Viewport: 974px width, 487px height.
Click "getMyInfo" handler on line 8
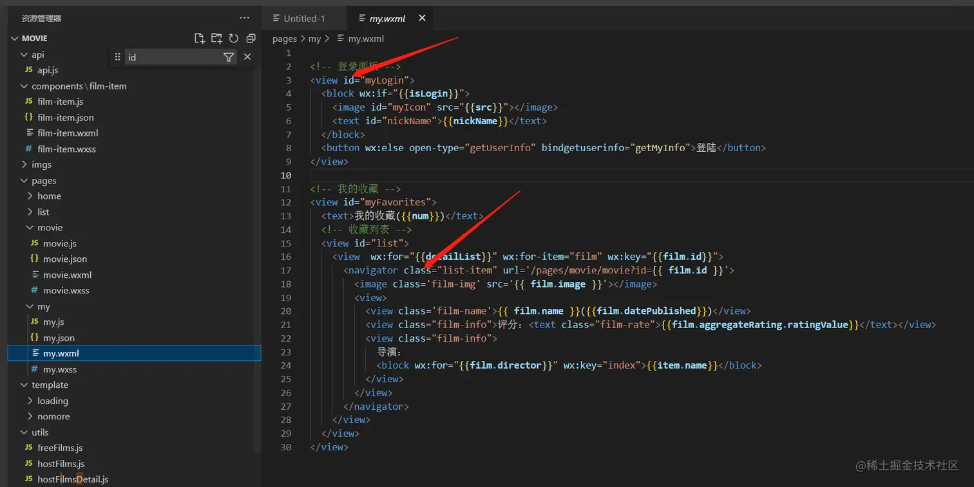point(661,148)
